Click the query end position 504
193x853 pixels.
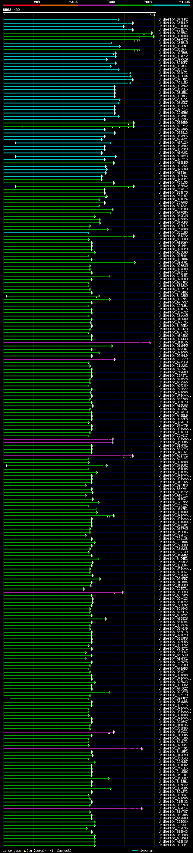[x=152, y=15]
